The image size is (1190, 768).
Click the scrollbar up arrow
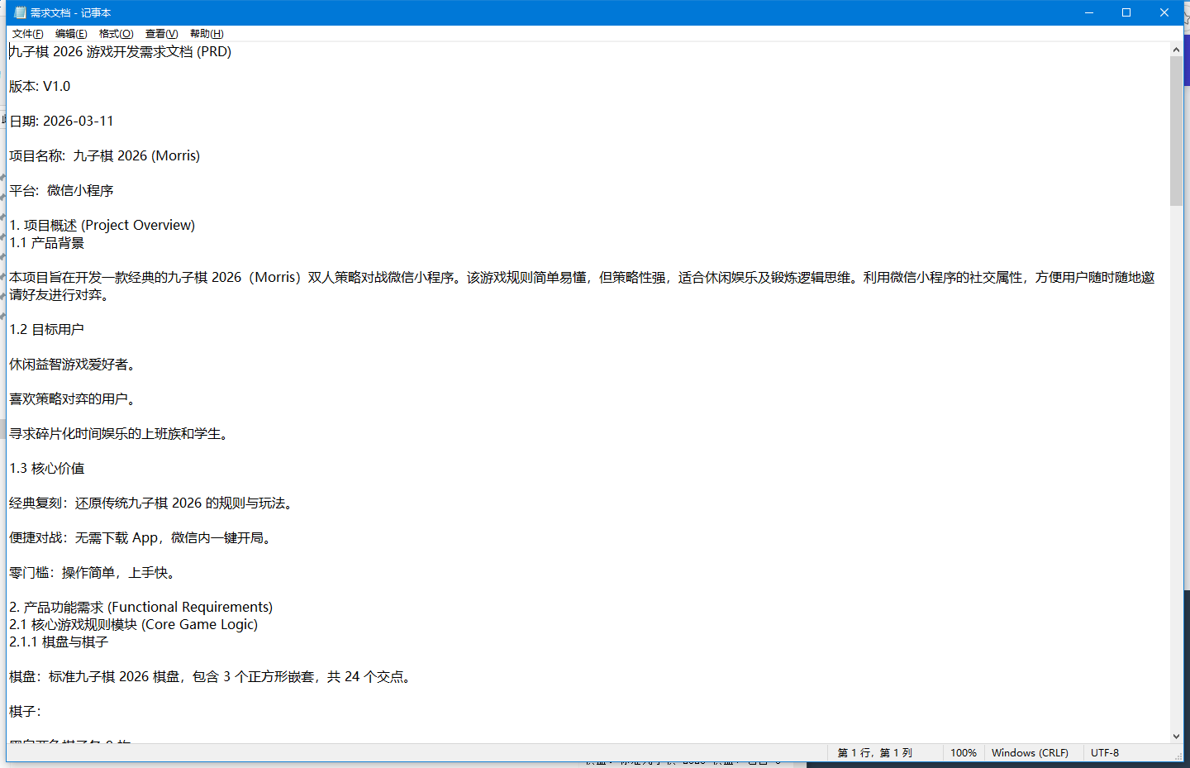click(x=1176, y=49)
